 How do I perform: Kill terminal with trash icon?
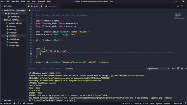point(182,69)
